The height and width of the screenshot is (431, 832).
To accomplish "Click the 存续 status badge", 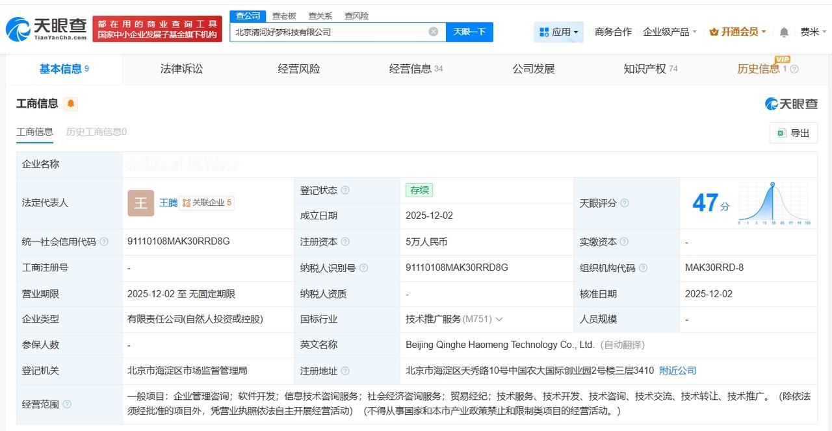I will coord(419,190).
